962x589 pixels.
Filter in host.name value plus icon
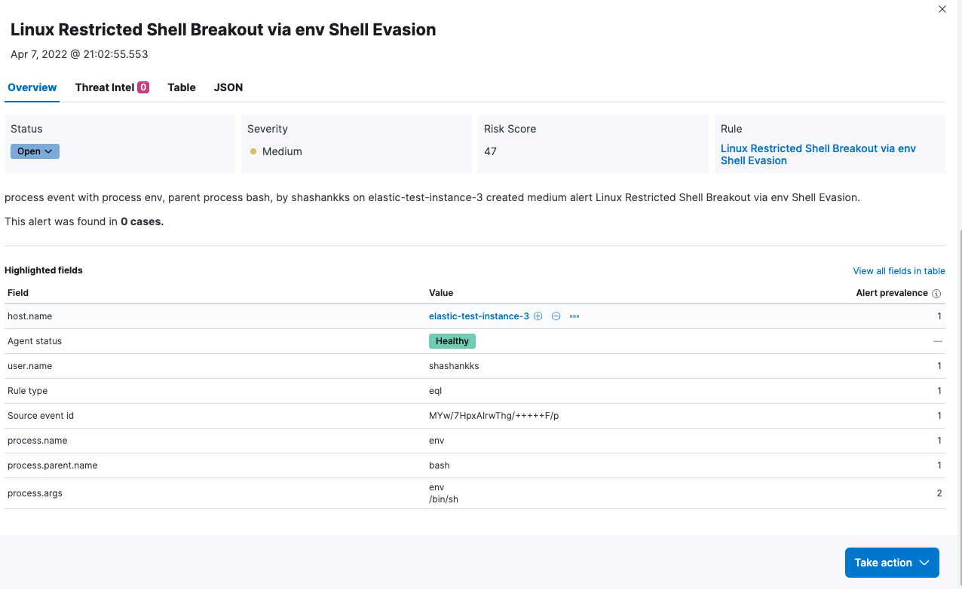tap(538, 316)
